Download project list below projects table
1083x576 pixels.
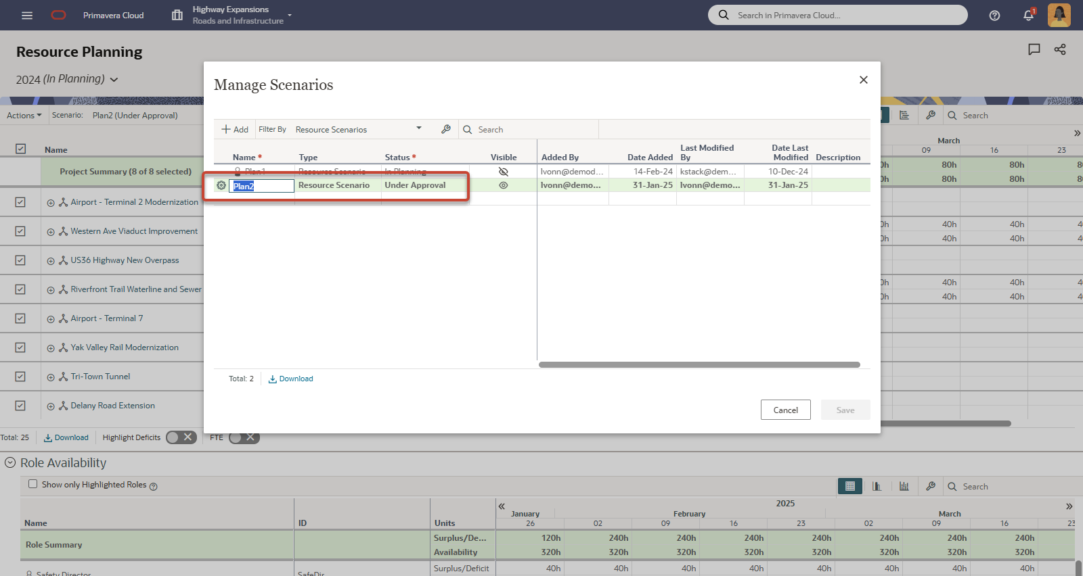66,437
